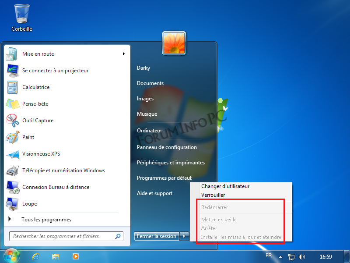Click the Show desktop strip beside the clock
Image resolution: width=350 pixels, height=263 pixels.
(x=346, y=256)
